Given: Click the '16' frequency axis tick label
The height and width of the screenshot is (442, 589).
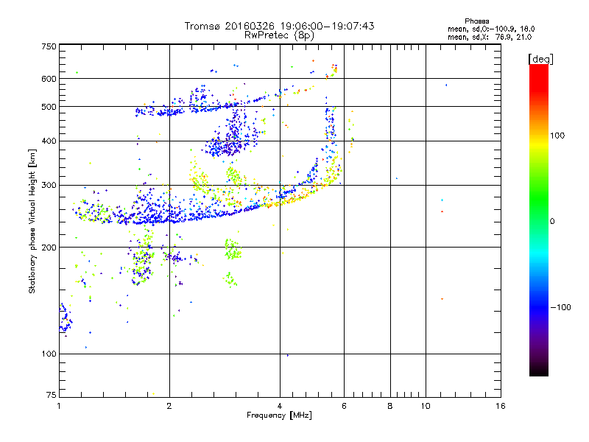Looking at the screenshot, I should (x=501, y=406).
